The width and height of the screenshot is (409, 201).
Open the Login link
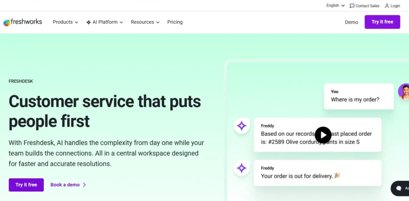pyautogui.click(x=392, y=6)
